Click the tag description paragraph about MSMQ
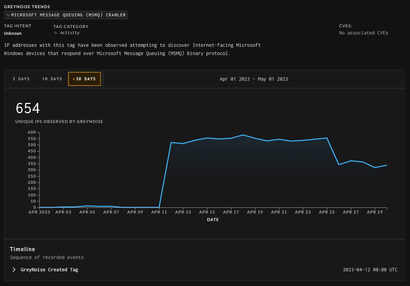 pos(132,49)
